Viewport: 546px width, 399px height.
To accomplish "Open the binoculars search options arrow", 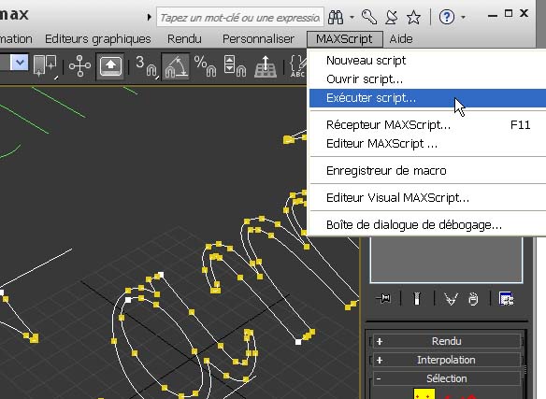I will point(352,17).
